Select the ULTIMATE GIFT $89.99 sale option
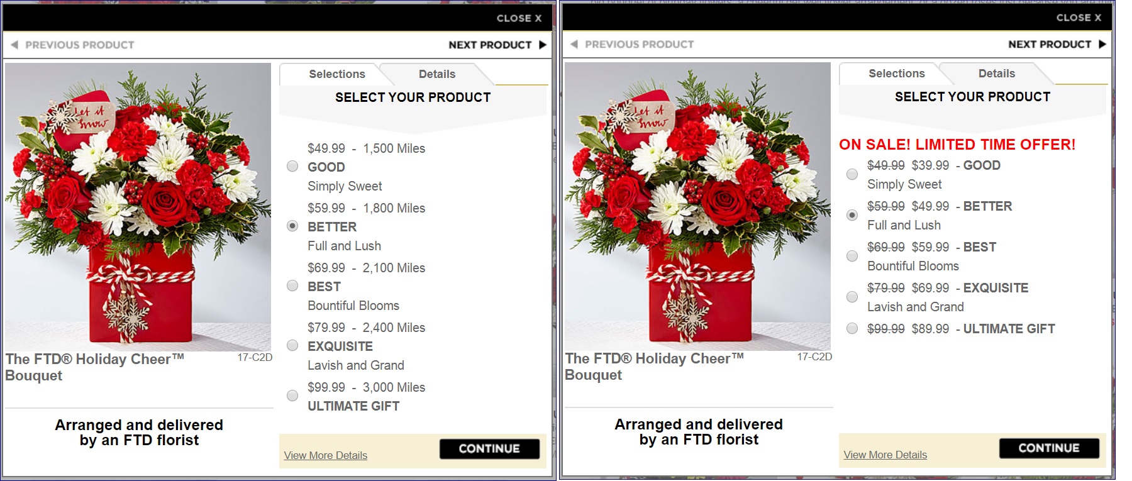1132x481 pixels. click(852, 328)
